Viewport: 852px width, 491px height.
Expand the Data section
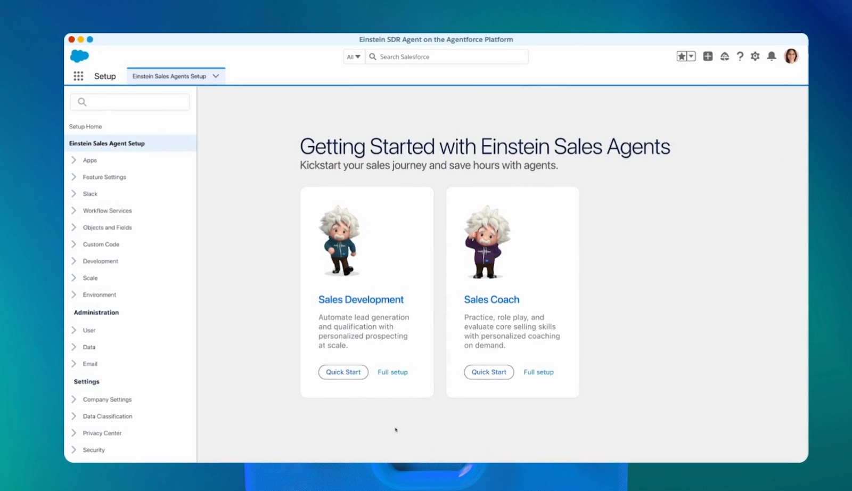click(x=74, y=347)
